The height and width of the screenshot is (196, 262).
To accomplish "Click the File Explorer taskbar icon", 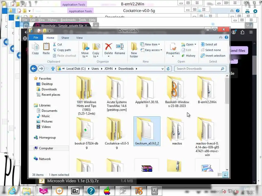I will [27, 191].
